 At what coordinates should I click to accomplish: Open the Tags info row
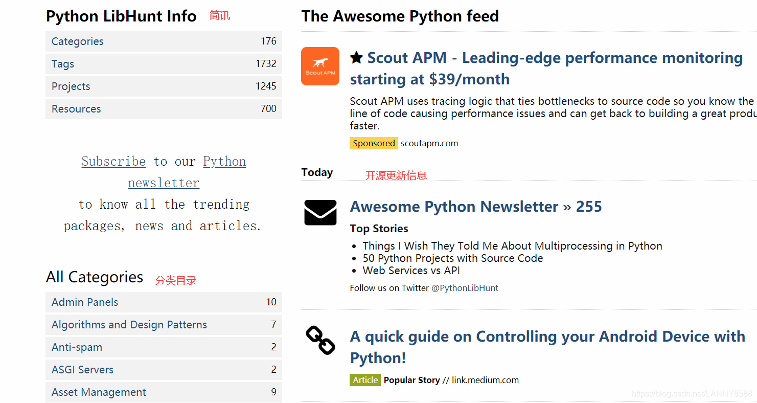point(164,64)
